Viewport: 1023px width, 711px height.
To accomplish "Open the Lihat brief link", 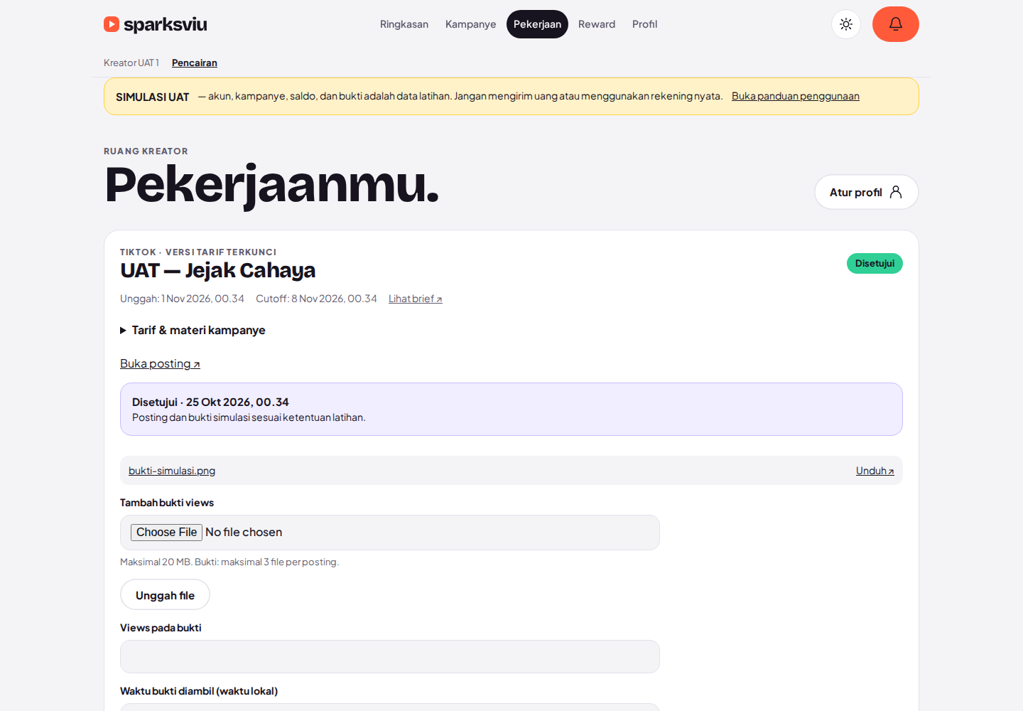I will click(x=416, y=299).
